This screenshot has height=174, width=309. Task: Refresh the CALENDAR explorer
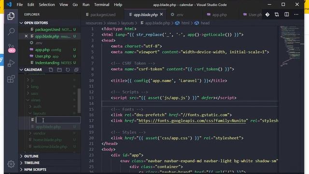68,70
